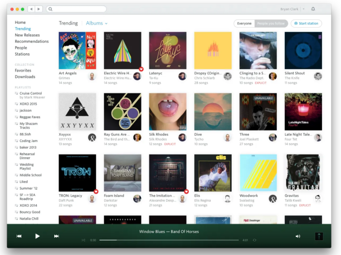Open the Art Angels album cover

(x=77, y=51)
